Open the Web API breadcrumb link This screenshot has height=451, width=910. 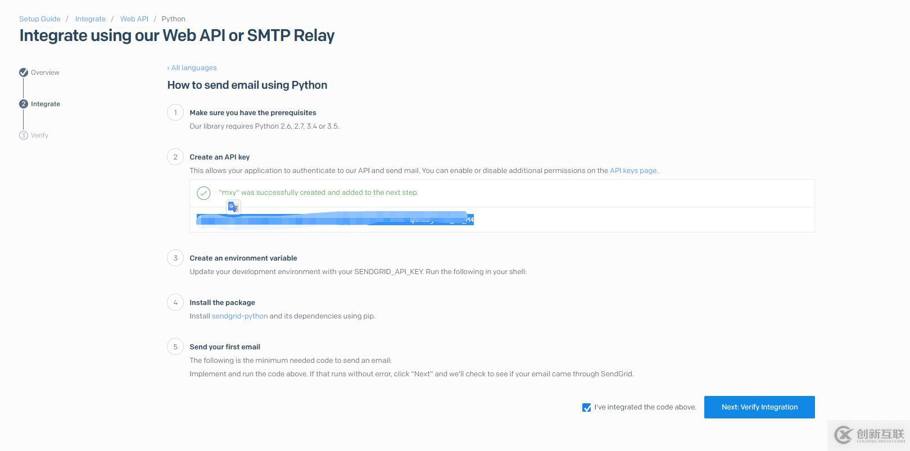[x=134, y=19]
